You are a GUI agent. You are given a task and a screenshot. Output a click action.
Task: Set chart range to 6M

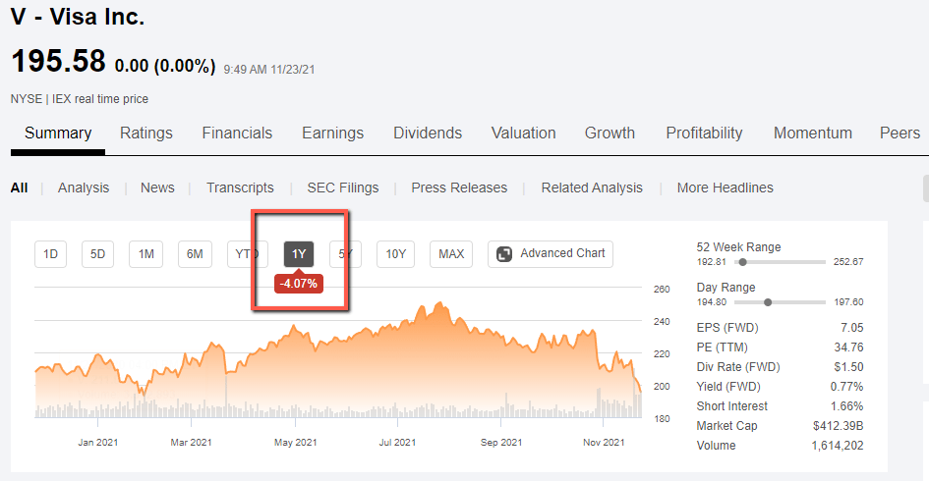click(x=195, y=254)
